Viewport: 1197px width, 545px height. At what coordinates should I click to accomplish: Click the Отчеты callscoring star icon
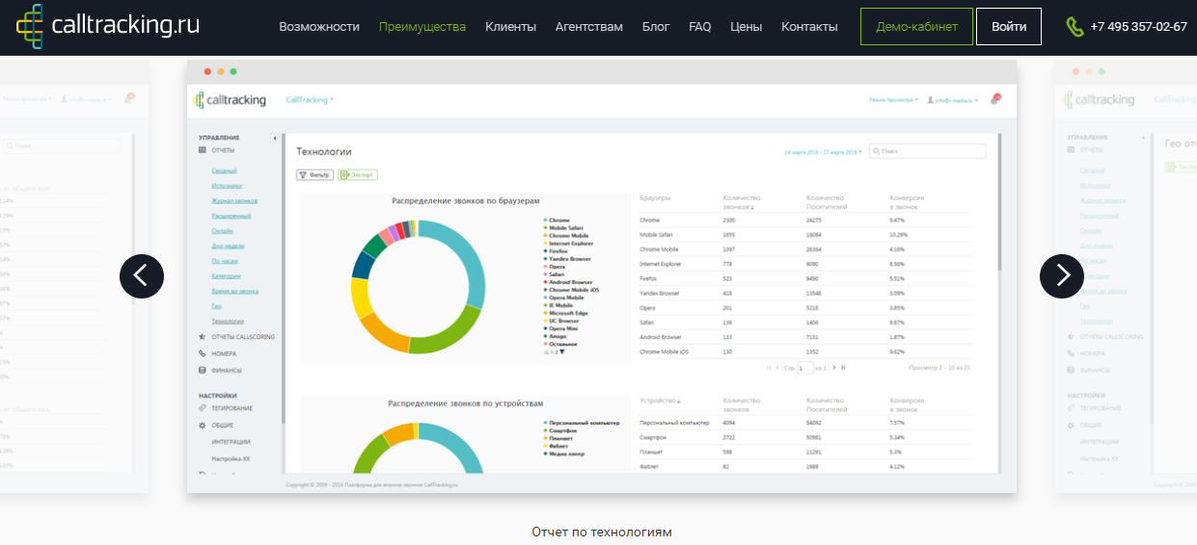tap(202, 337)
